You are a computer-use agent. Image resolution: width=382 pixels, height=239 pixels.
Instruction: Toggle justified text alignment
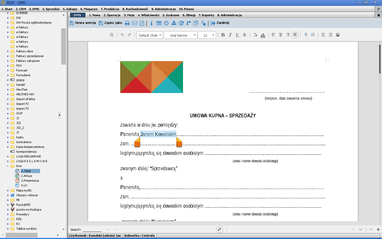pyautogui.click(x=295, y=35)
